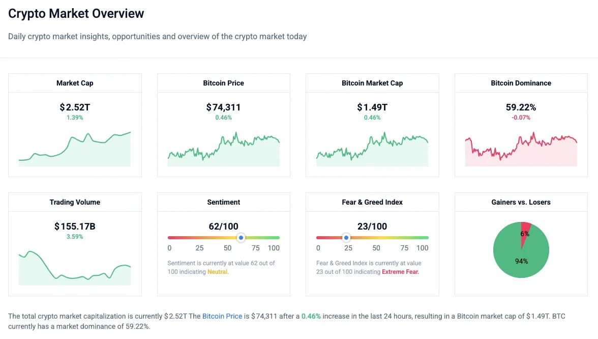Open the Bitcoin Price link in the summary
This screenshot has width=598, height=339.
(x=222, y=316)
